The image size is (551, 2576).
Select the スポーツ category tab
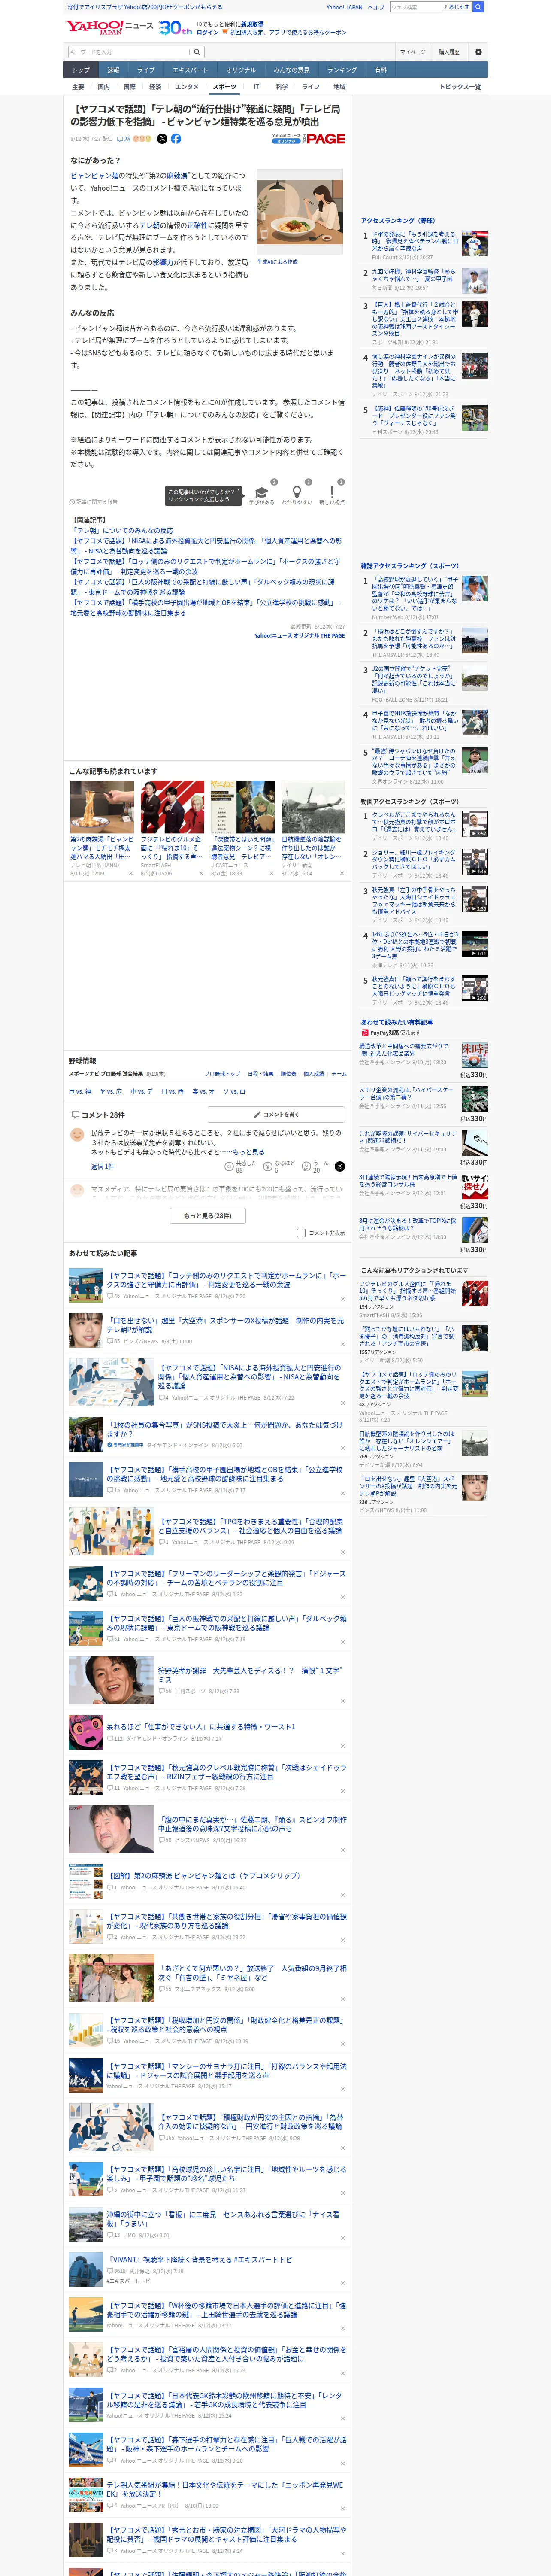pos(225,87)
